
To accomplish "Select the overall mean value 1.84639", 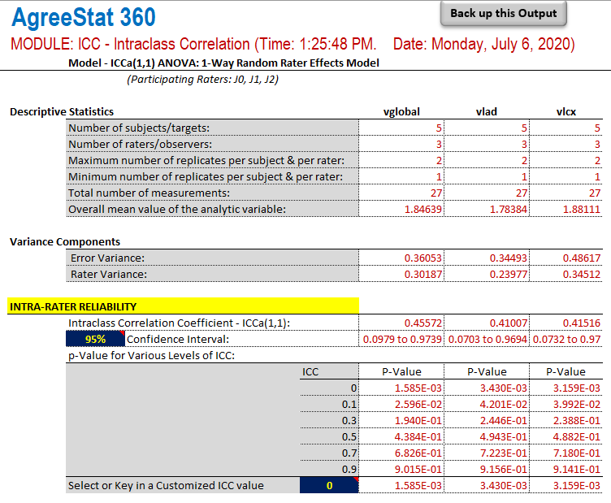I will coord(423,209).
